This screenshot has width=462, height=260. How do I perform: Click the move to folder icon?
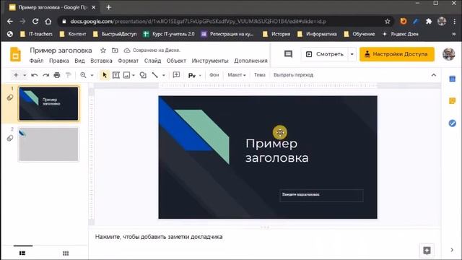115,51
